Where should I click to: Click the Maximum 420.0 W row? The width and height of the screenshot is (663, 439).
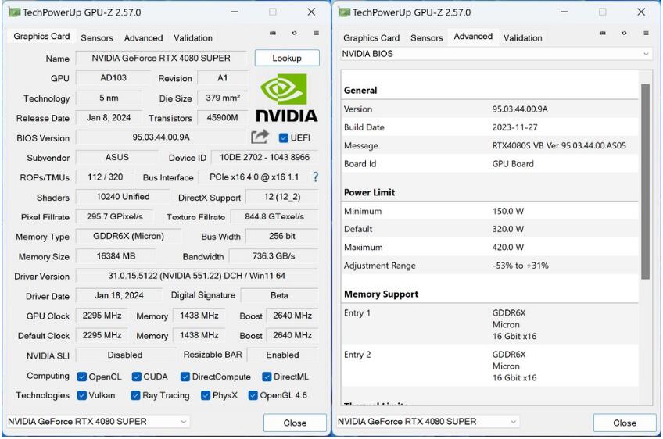pos(489,247)
